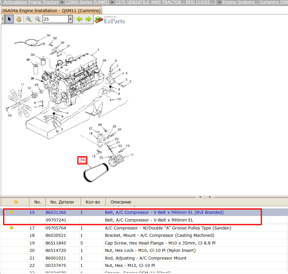Viewport: 288px width, 274px height.
Task: Click callout 28 in the diagram
Action: tap(104, 60)
